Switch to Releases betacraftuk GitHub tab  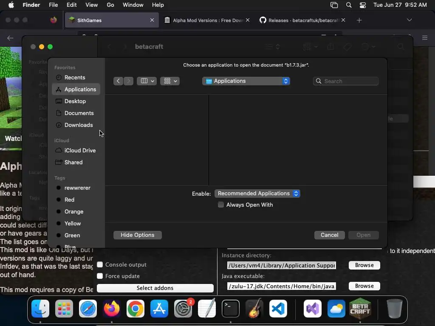(x=302, y=20)
